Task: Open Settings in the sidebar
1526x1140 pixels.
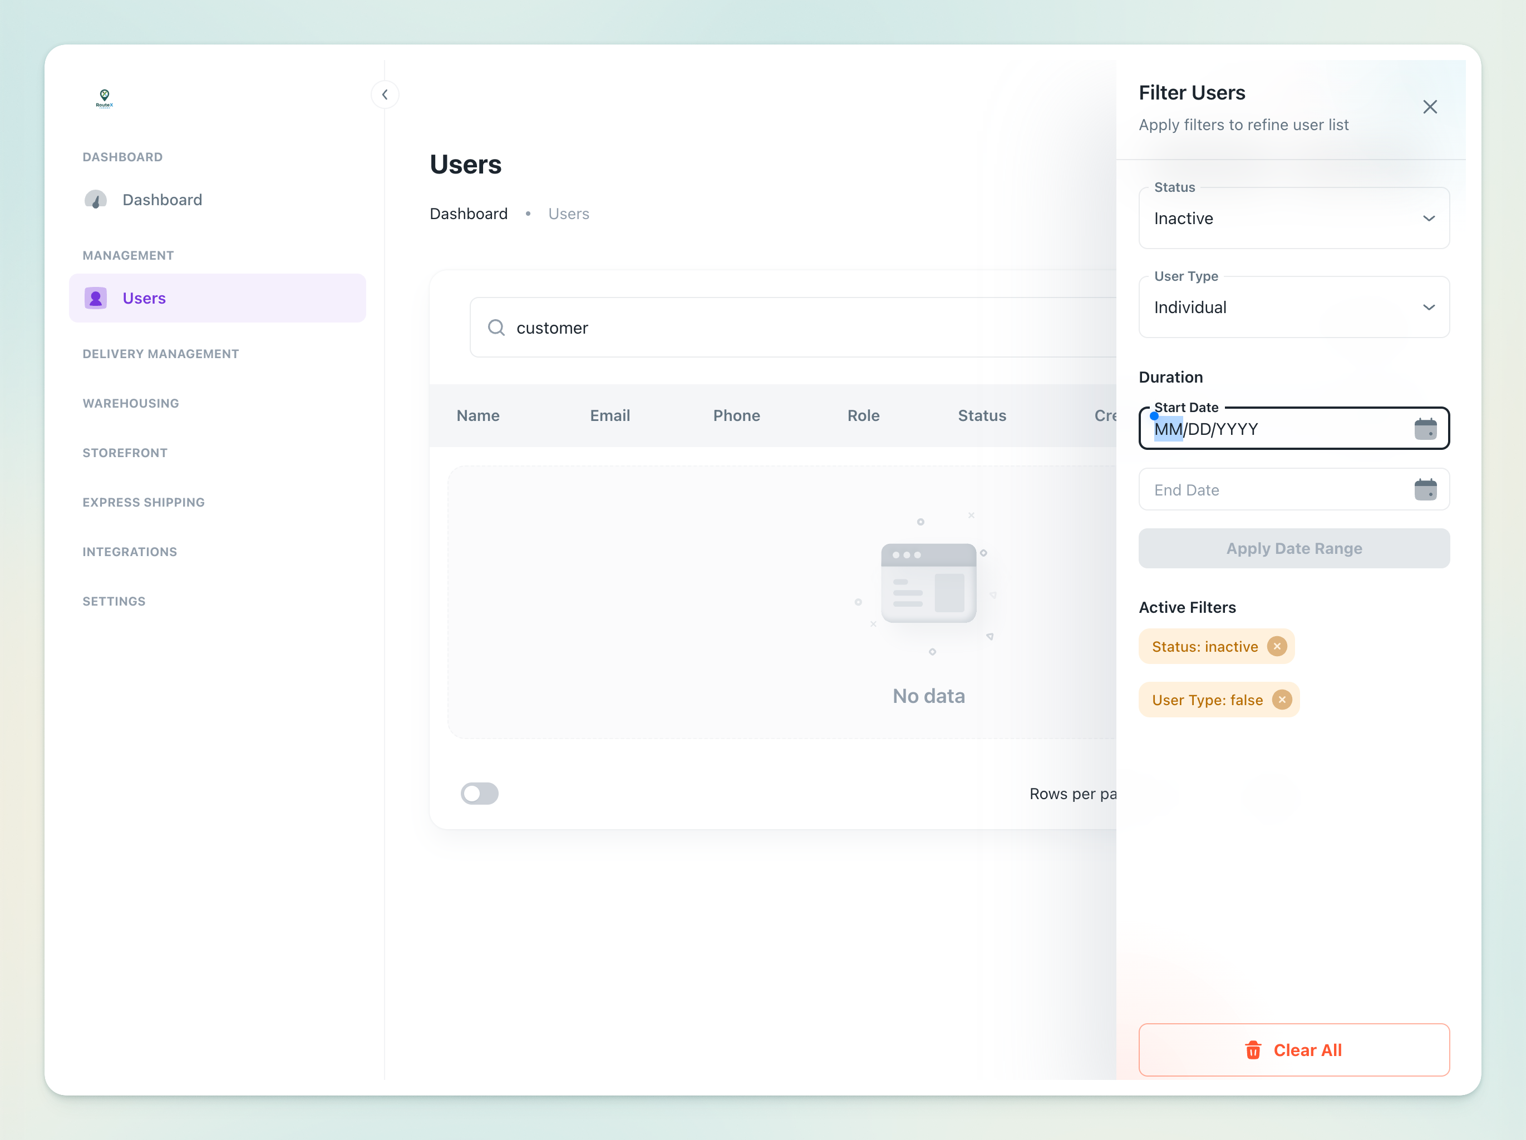Action: [x=114, y=601]
